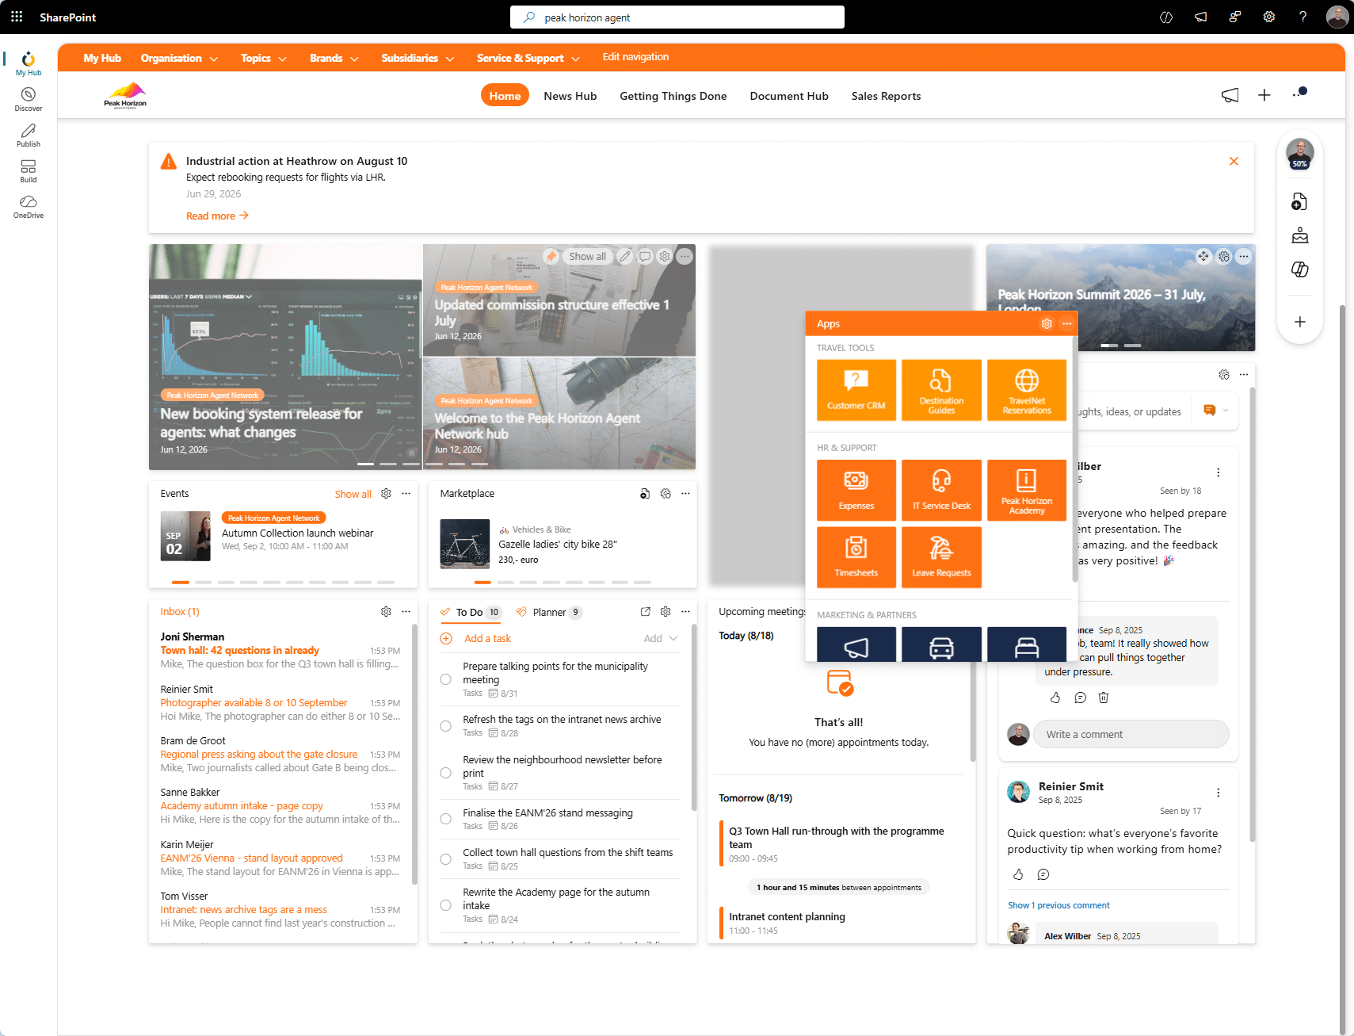Dismiss the Heathrow alert banner

(x=1234, y=161)
